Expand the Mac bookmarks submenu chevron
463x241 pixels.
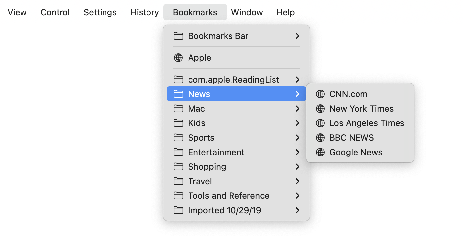click(297, 108)
